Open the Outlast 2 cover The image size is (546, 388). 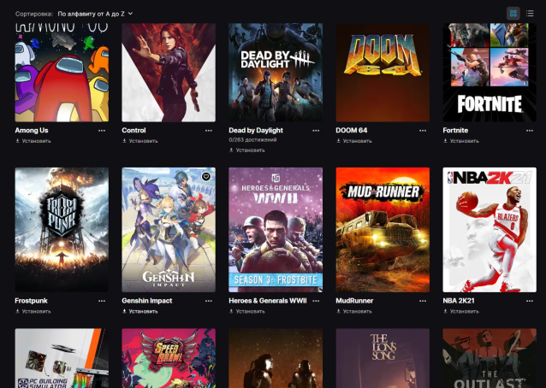point(490,358)
